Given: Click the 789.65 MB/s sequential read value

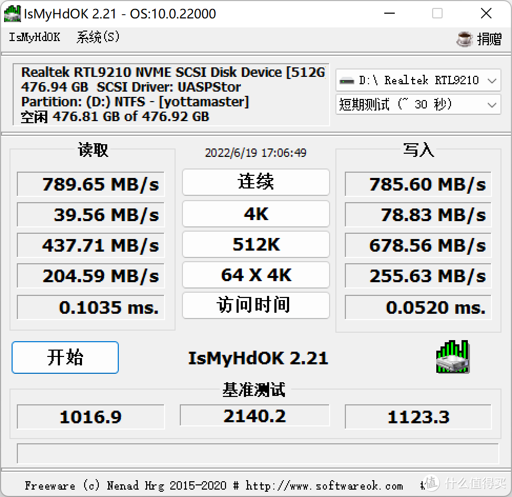Looking at the screenshot, I should (91, 184).
